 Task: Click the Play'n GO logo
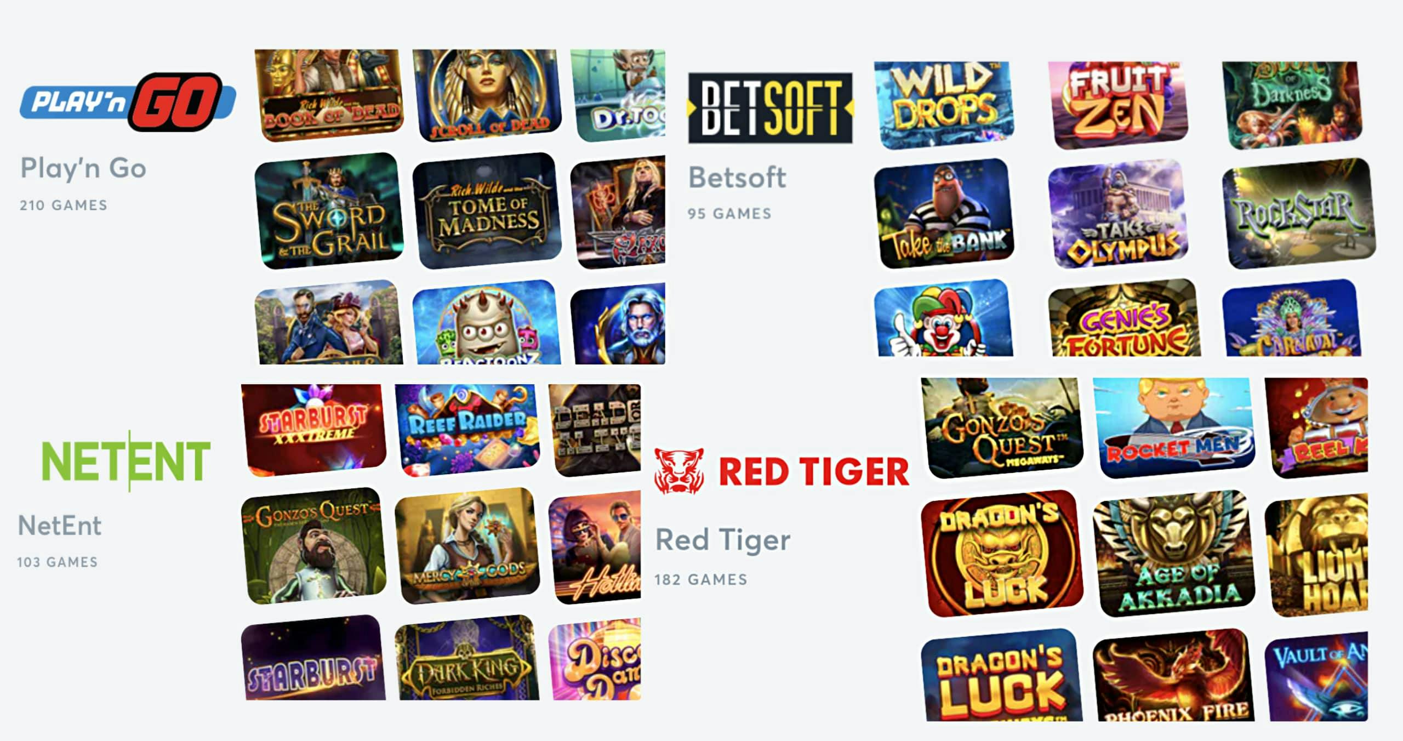click(128, 102)
